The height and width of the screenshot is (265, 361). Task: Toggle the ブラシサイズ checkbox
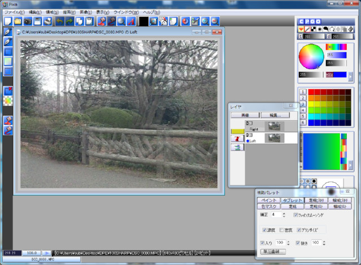(298, 230)
